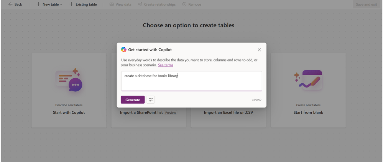Select Import an Excel file or .CSV
This screenshot has width=383, height=162.
click(x=228, y=113)
